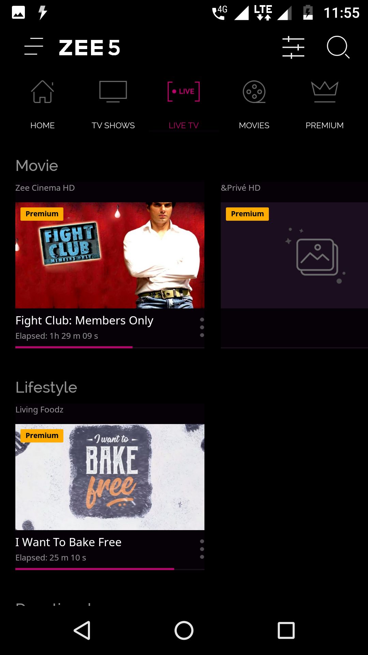Switch to the LIVE TV tab
368x655 pixels.
(184, 125)
